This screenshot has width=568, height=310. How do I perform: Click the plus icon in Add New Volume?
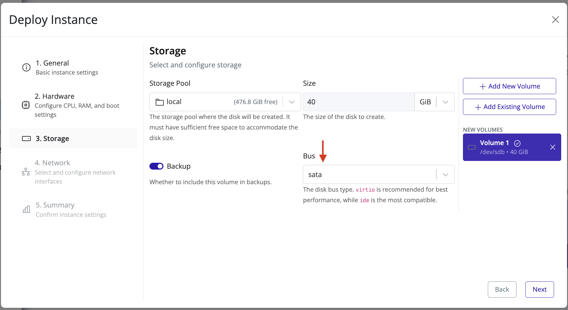click(483, 87)
